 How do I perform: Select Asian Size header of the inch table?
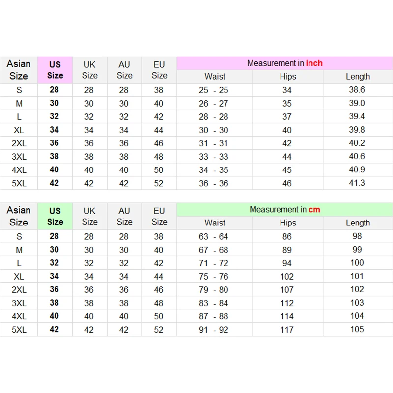[19, 70]
